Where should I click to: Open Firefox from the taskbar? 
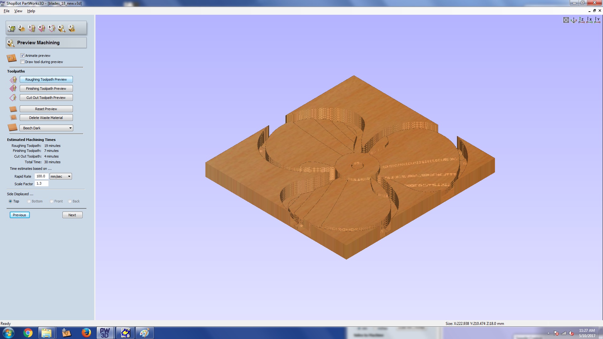coord(86,333)
